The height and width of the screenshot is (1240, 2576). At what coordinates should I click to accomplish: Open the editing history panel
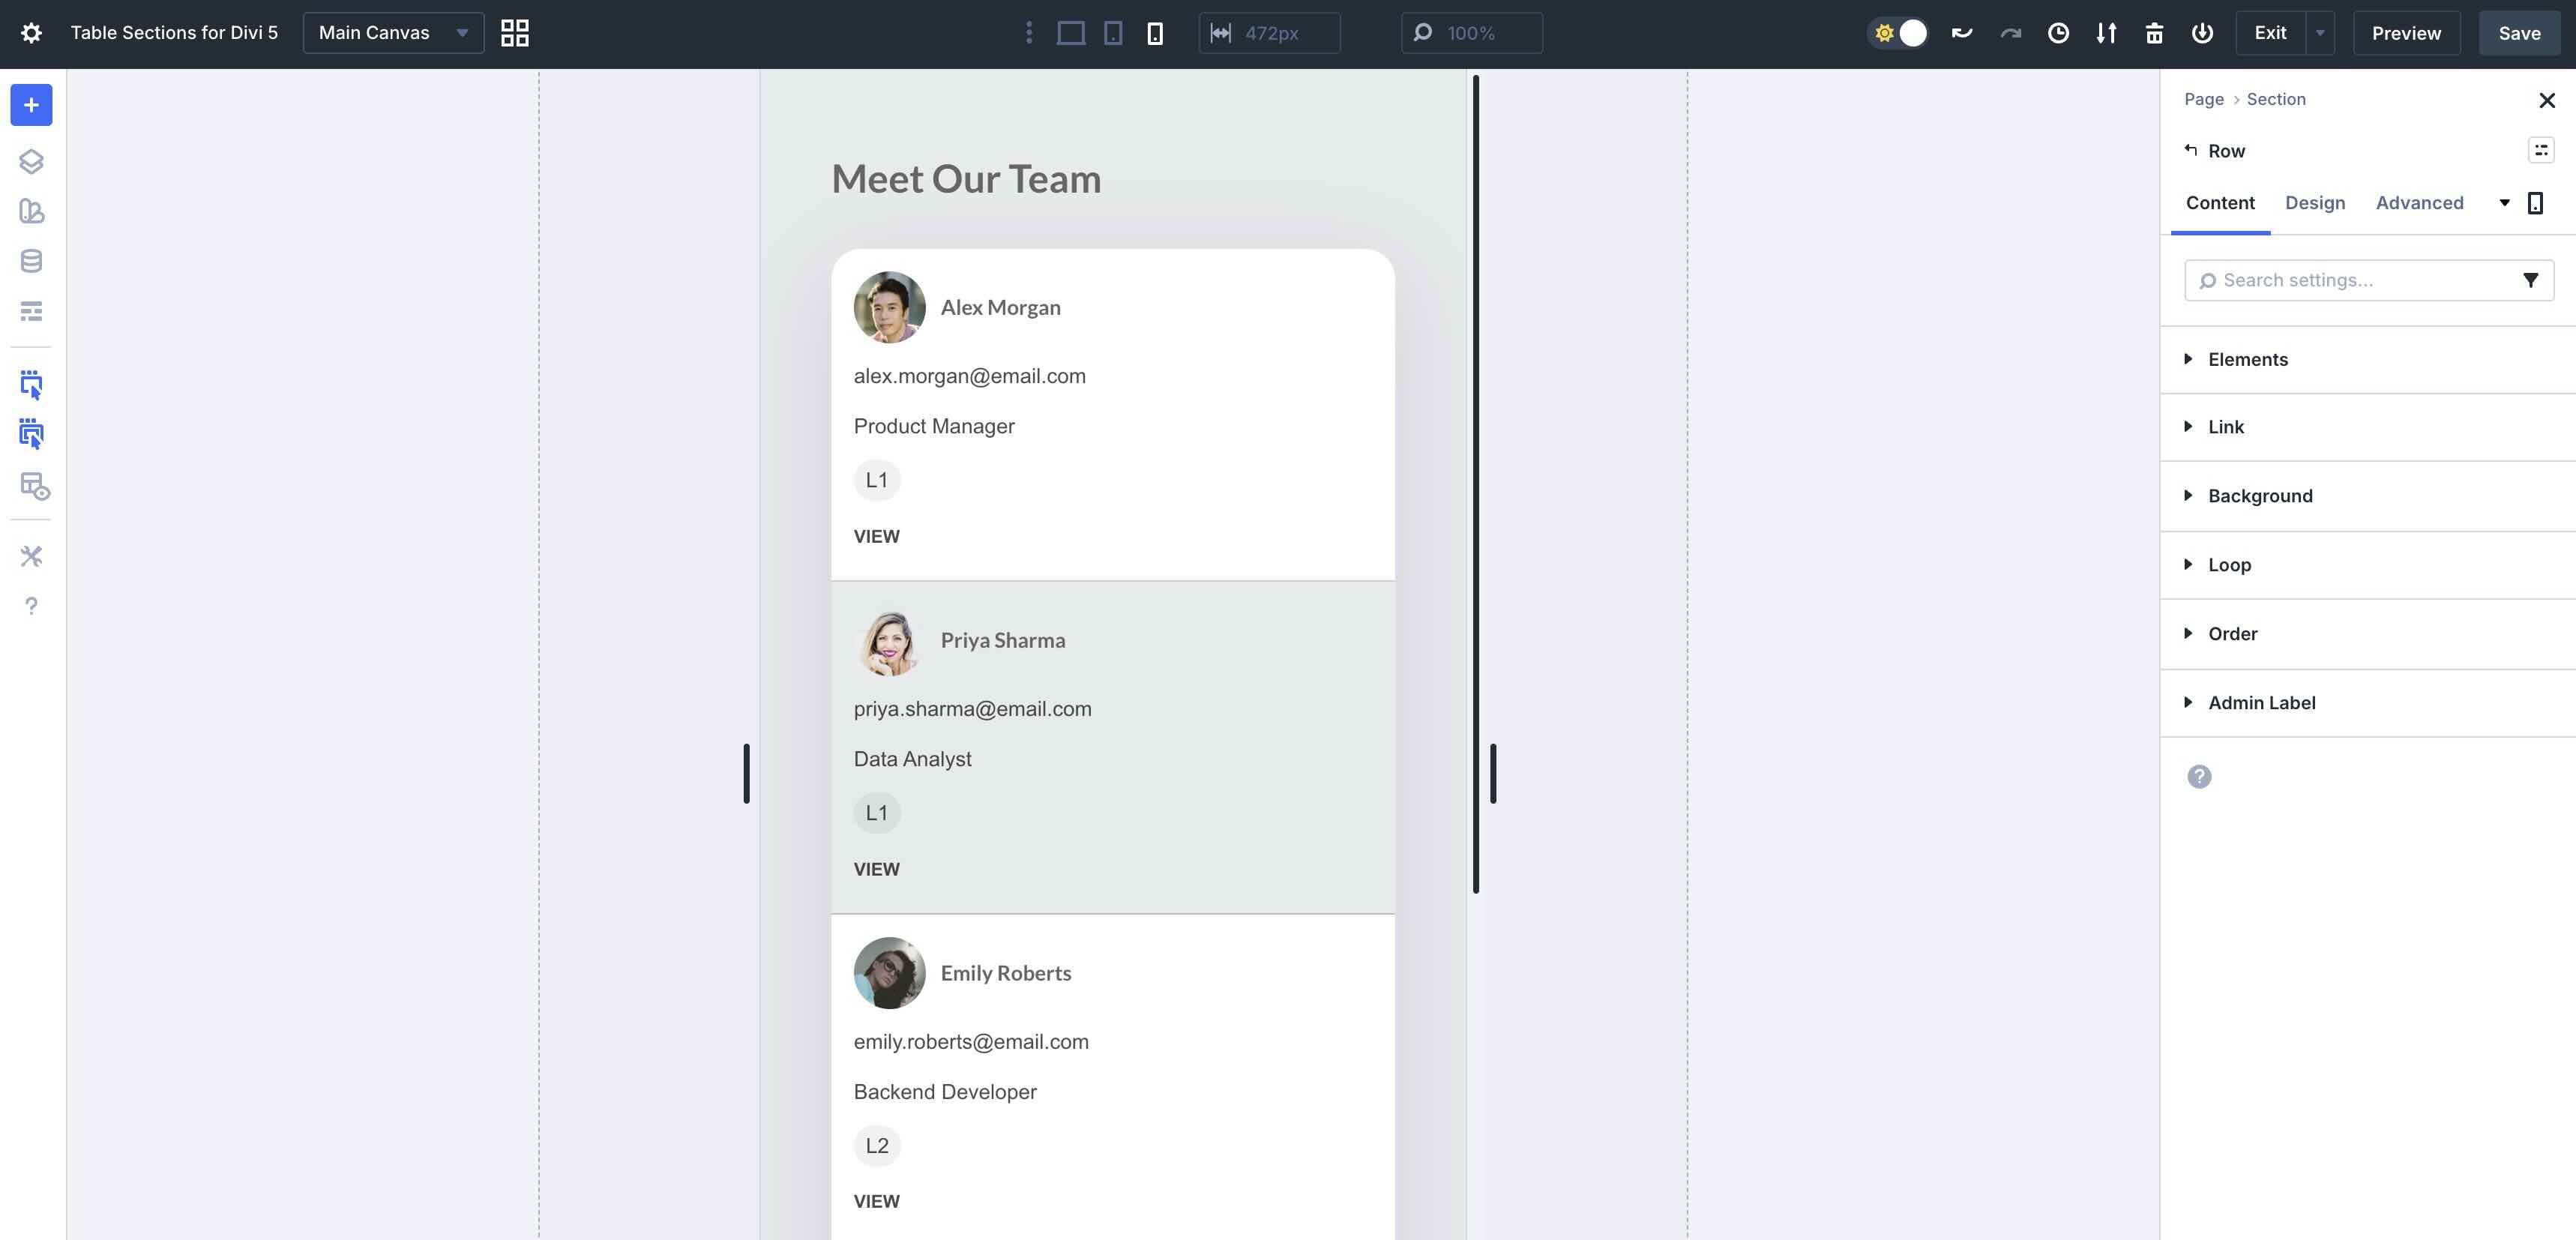tap(2059, 33)
